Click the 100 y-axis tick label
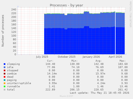The width and height of the screenshot is (133, 99). (x=14, y=36)
